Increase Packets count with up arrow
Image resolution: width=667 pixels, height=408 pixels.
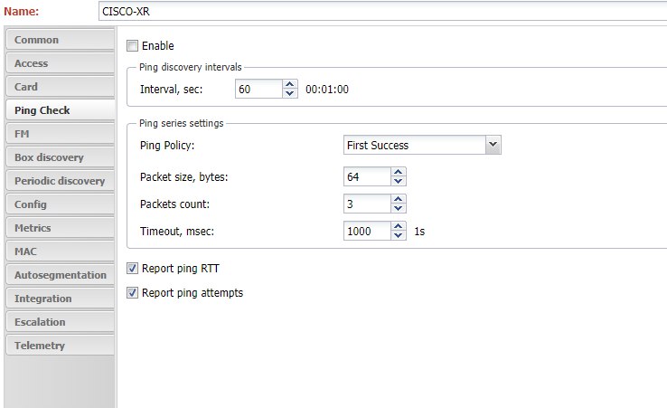coord(399,199)
